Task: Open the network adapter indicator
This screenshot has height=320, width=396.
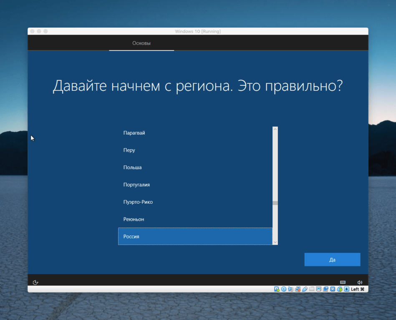Action: (298, 289)
